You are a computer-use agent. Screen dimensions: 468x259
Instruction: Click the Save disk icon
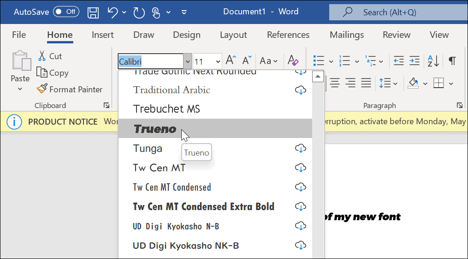click(93, 12)
